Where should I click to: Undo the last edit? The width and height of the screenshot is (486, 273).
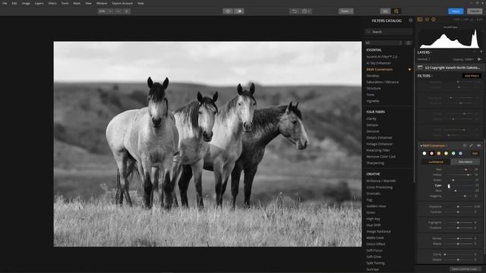[x=294, y=11]
